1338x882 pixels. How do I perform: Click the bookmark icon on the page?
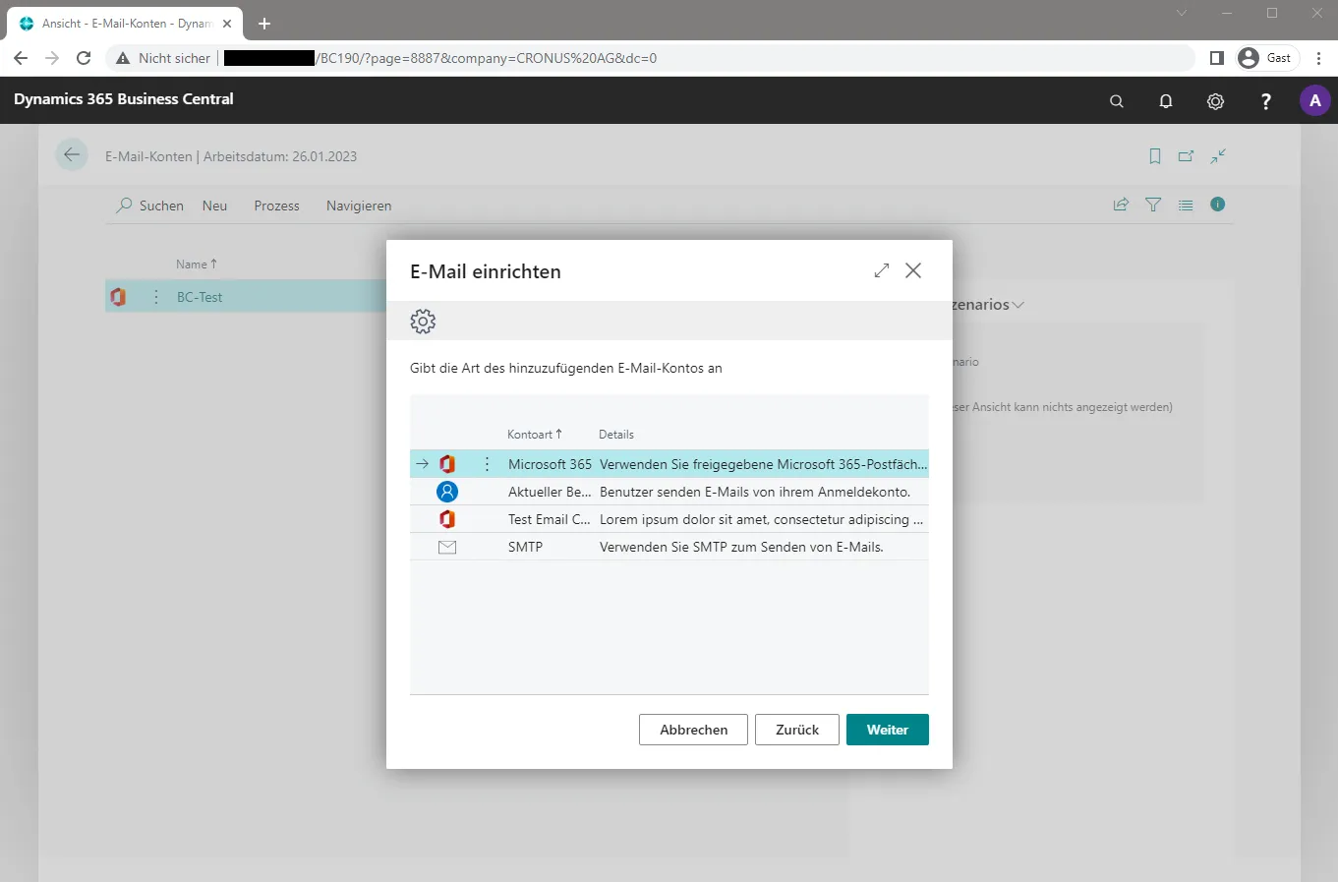[1155, 156]
